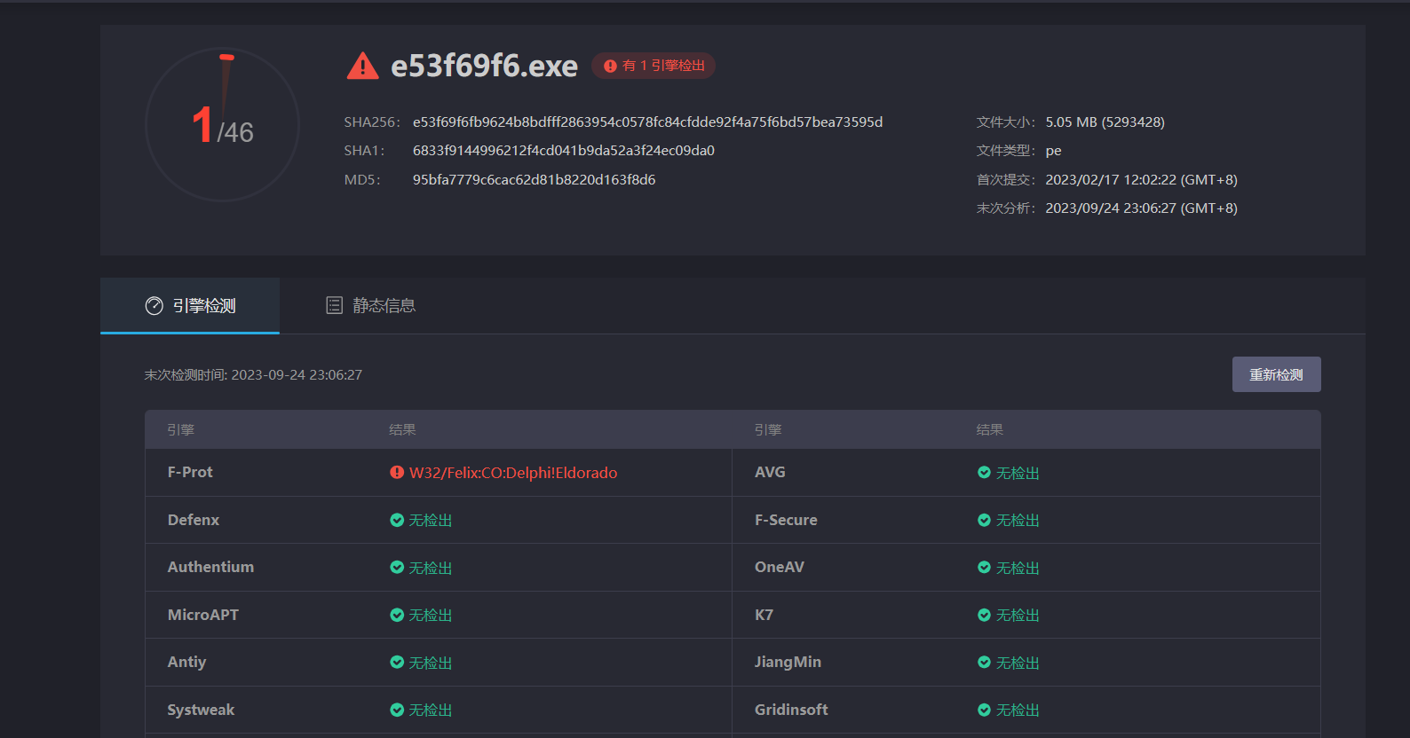Viewport: 1410px width, 738px height.
Task: Click the right 结果 column header
Action: [x=990, y=430]
